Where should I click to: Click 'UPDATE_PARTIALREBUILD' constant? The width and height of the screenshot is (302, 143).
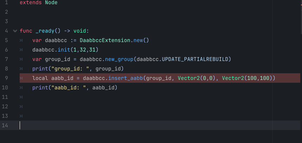coord(195,59)
